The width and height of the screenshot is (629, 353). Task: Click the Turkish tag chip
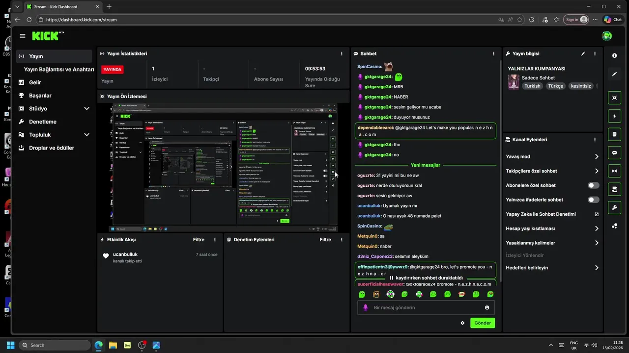point(532,86)
